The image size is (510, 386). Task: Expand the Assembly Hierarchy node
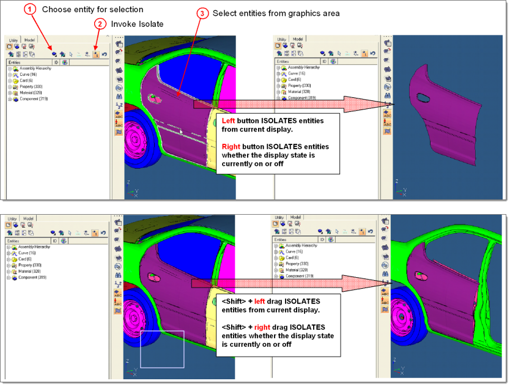coord(10,69)
